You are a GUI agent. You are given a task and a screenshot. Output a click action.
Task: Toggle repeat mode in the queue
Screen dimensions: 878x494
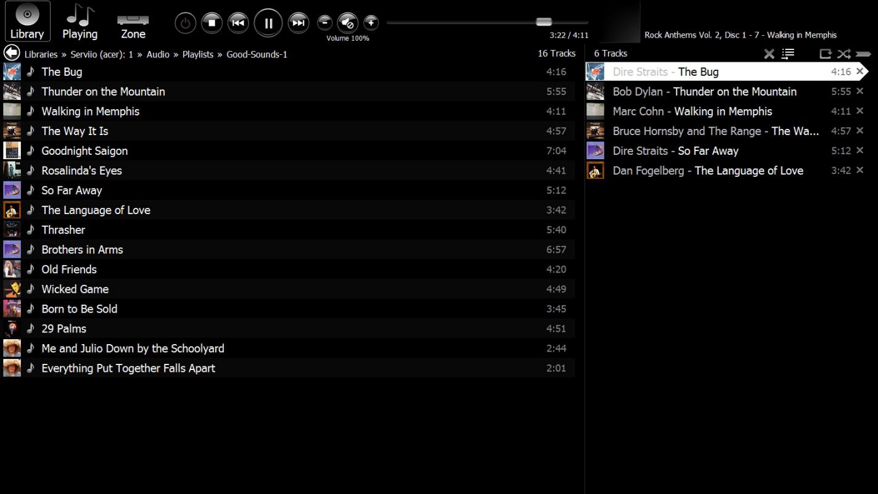825,54
